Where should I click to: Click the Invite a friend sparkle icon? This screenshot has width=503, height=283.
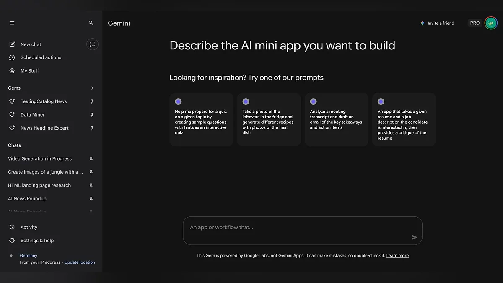(423, 23)
